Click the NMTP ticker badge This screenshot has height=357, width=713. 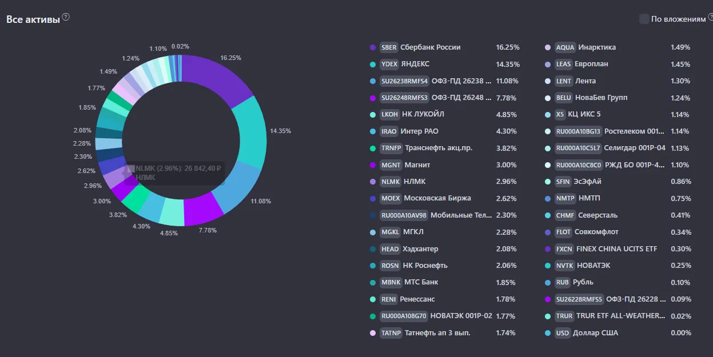point(564,198)
